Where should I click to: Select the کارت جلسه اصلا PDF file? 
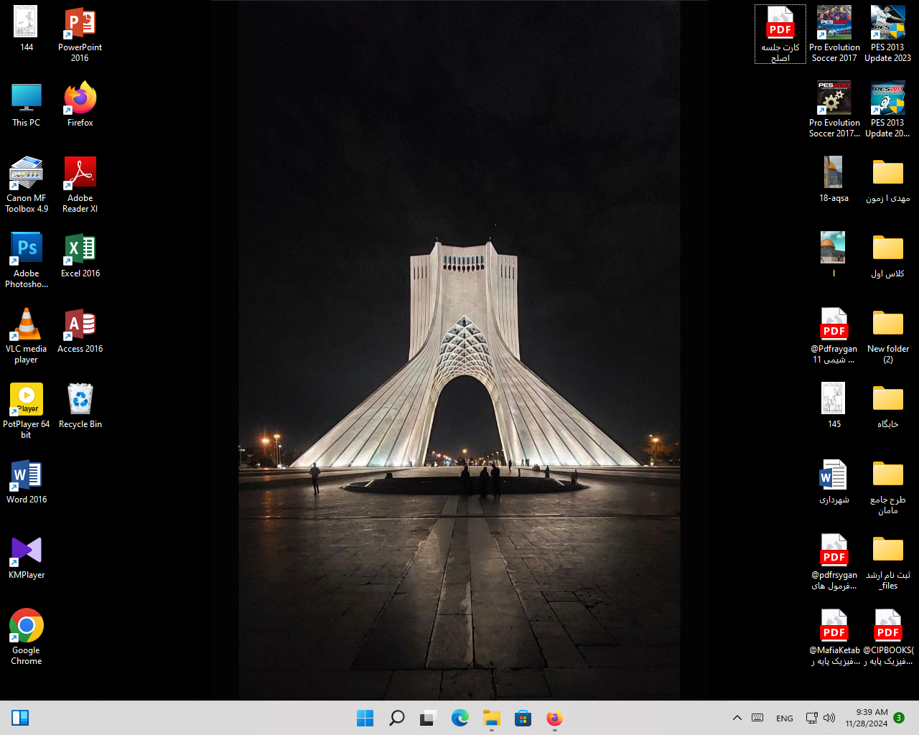coord(780,34)
